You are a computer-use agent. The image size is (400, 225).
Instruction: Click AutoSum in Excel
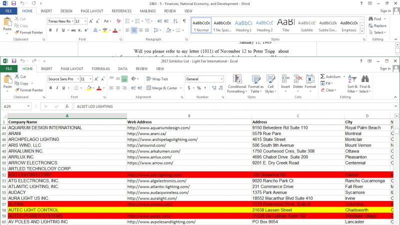tap(331, 76)
